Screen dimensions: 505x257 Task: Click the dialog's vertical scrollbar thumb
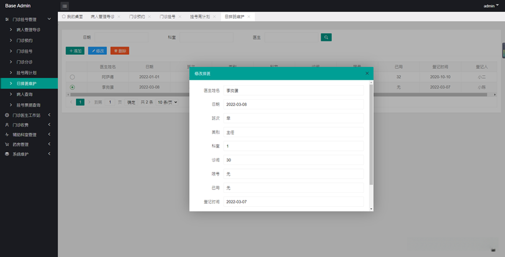point(371,135)
